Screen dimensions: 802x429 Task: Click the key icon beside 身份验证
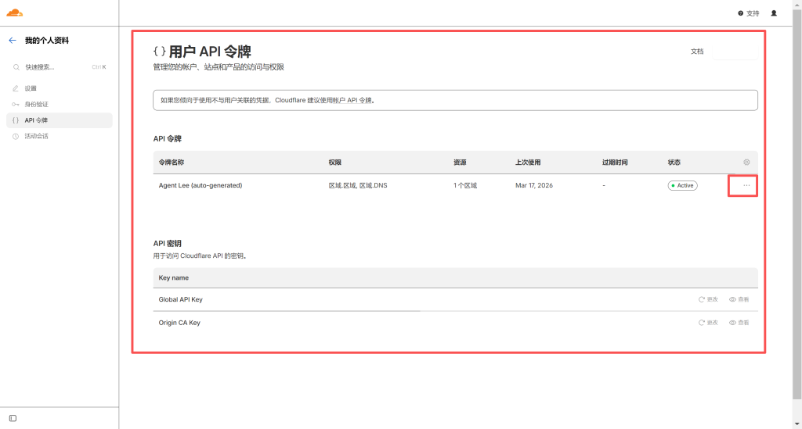pos(16,104)
